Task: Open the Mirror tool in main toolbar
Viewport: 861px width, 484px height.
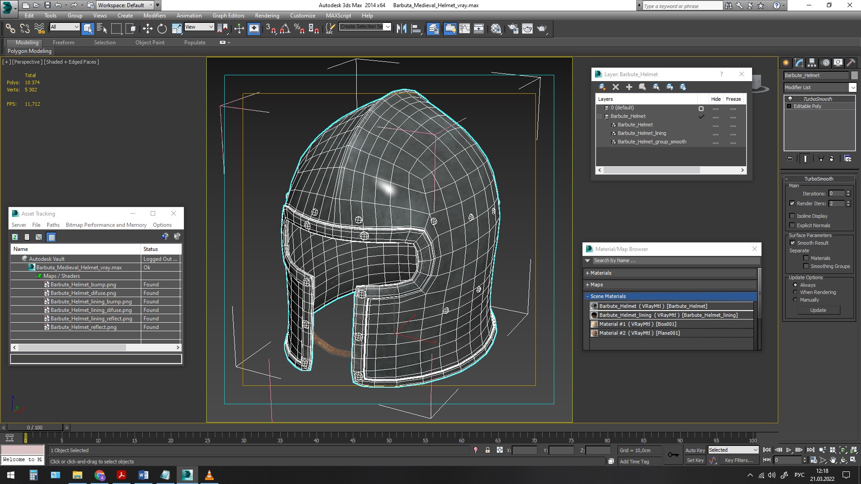Action: point(401,29)
